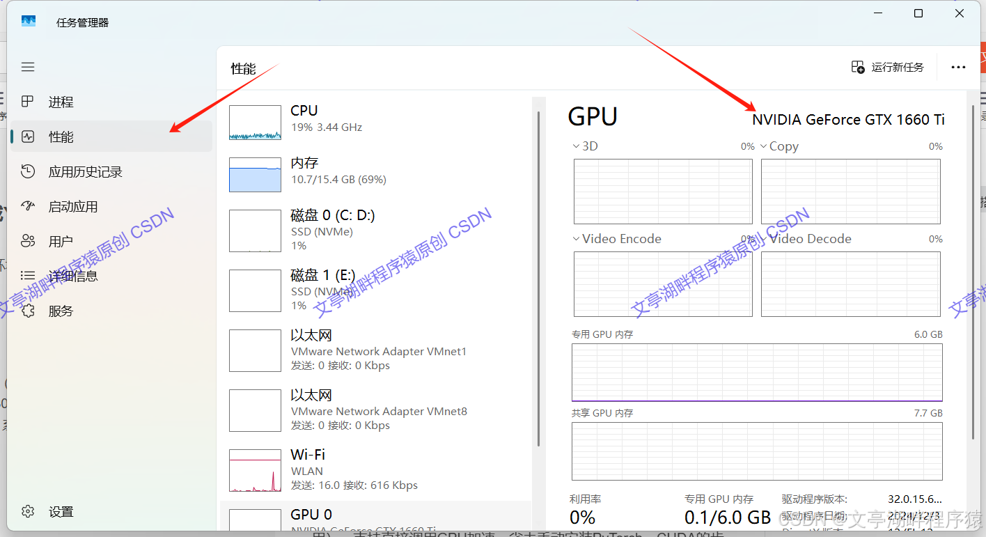Switch to the 详细信息 tab
986x537 pixels.
111,276
